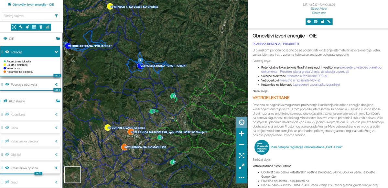
Task: Show the Kućni broj layer
Action: pos(7,115)
